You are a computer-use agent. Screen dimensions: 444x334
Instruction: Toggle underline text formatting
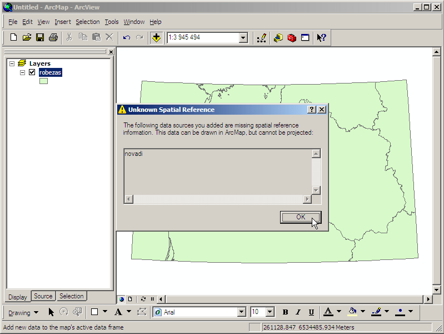[x=311, y=312]
